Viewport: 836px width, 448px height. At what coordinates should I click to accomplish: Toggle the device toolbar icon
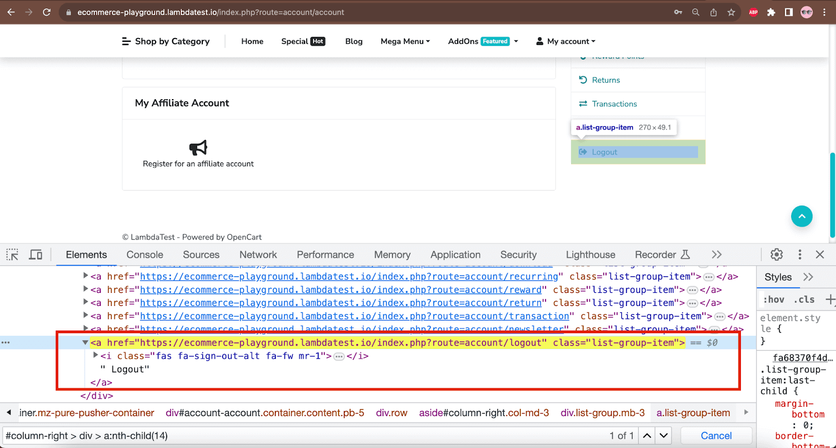click(x=36, y=255)
